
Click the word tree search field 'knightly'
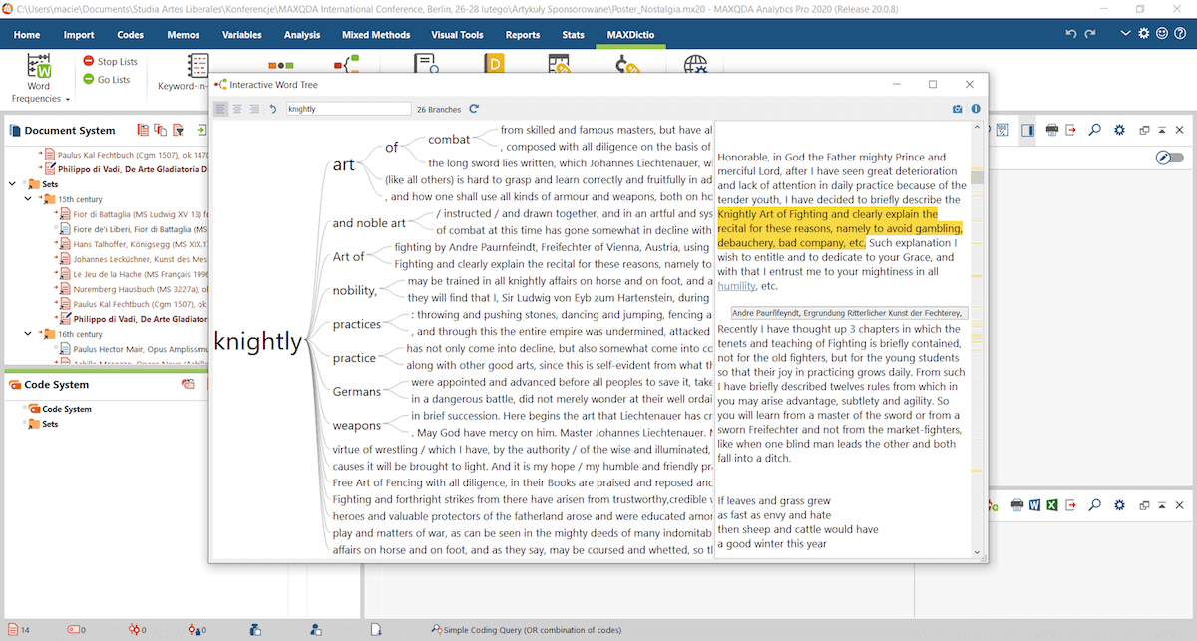click(x=348, y=109)
